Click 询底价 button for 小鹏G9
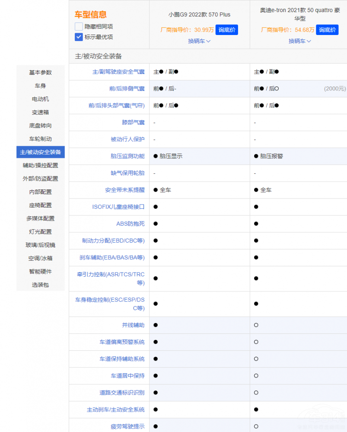This screenshot has height=432, width=347. tap(227, 30)
